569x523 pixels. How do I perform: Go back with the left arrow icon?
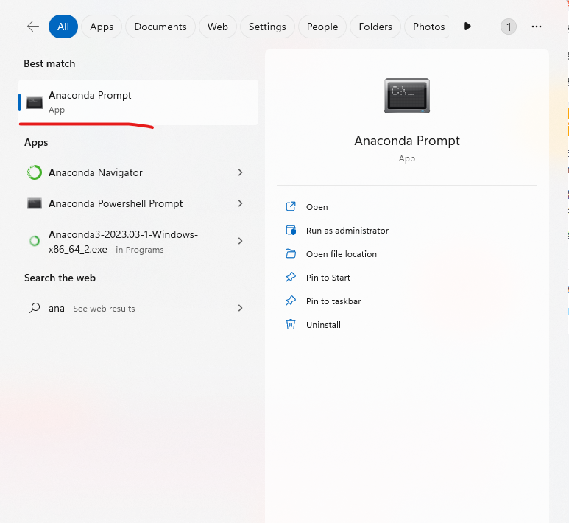click(x=33, y=27)
